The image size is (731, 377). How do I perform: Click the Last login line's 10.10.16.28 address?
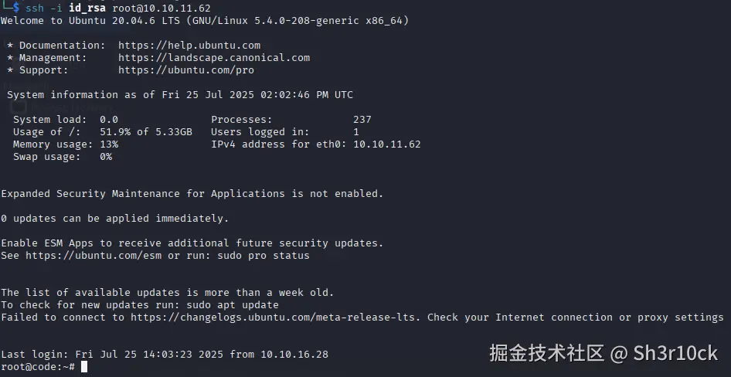294,355
